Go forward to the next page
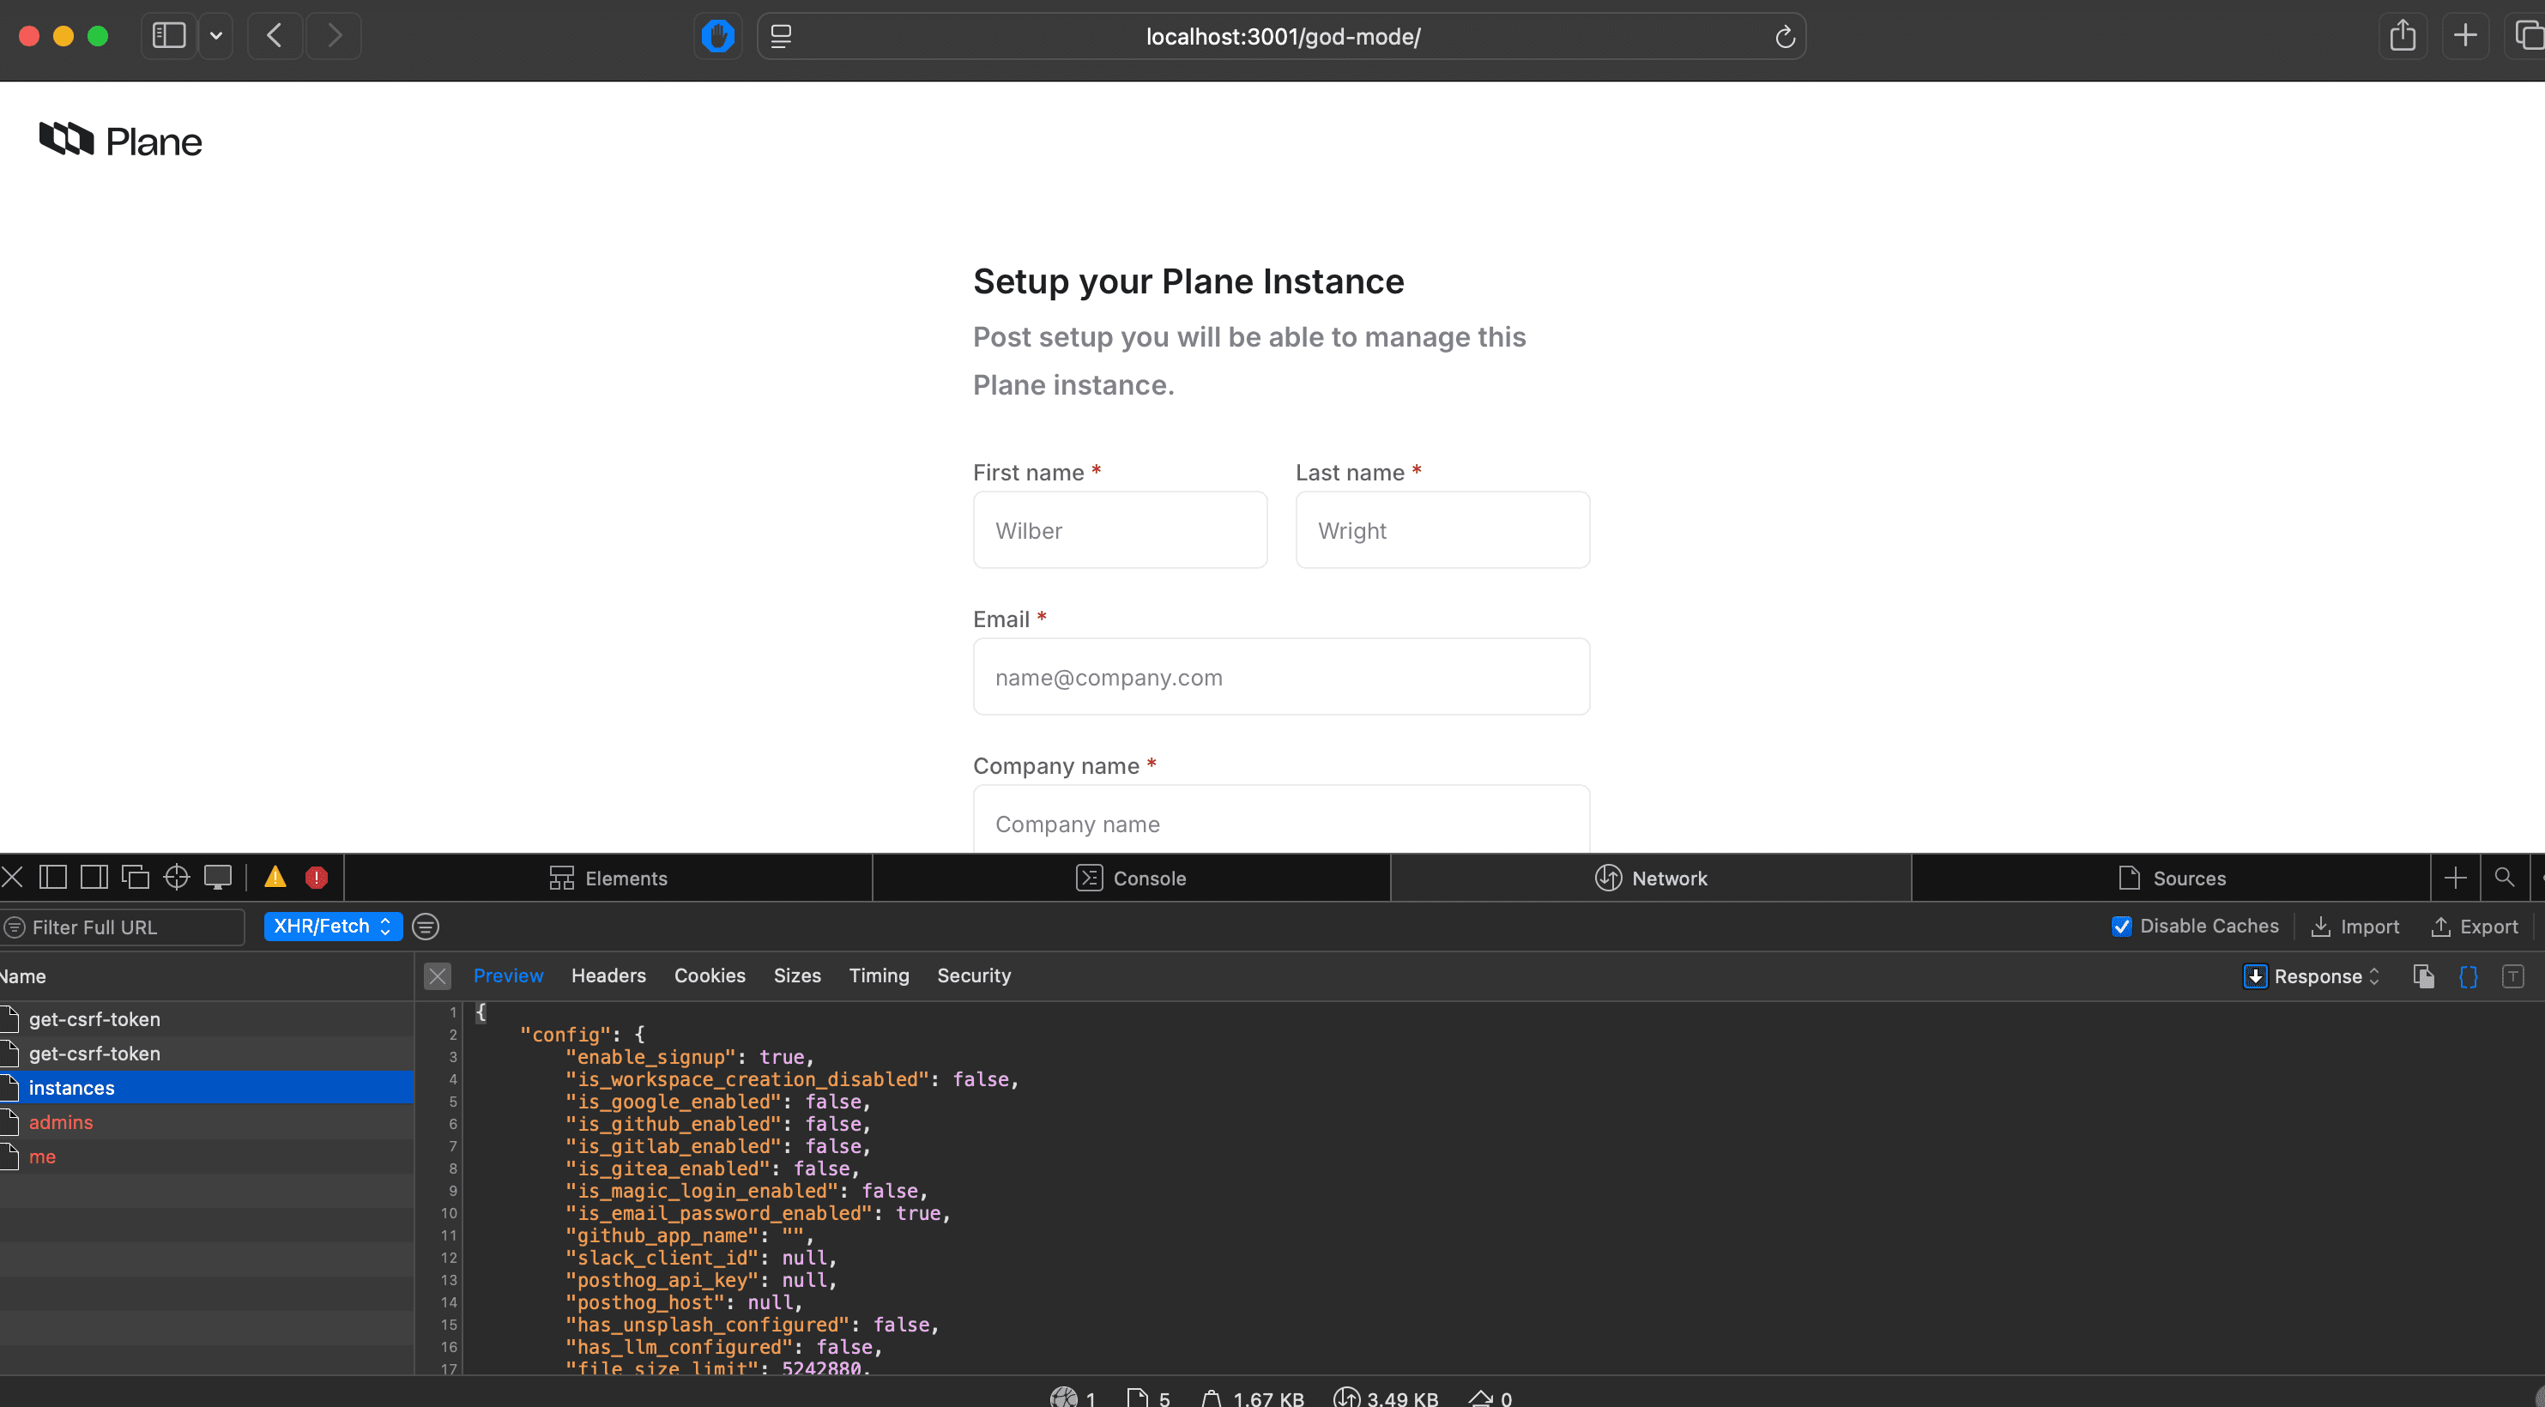This screenshot has width=2545, height=1407. coord(334,37)
